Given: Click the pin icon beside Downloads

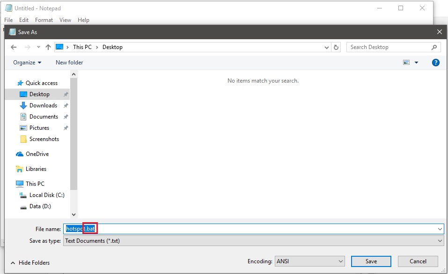Looking at the screenshot, I should pyautogui.click(x=66, y=105).
